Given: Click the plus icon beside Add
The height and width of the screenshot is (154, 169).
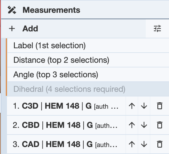Looking at the screenshot, I should coord(12,29).
